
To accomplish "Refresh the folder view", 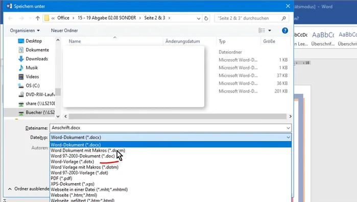I will pyautogui.click(x=206, y=18).
